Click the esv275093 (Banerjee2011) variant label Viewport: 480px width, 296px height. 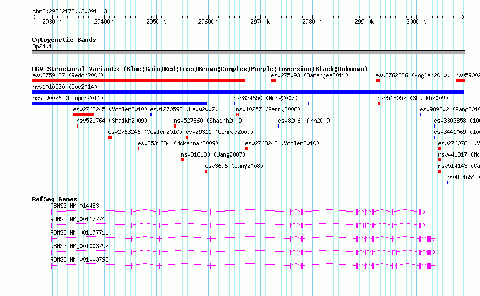(x=310, y=75)
